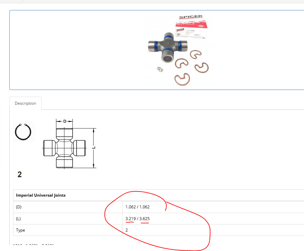Click the bold 2 below the snap ring

click(19, 174)
